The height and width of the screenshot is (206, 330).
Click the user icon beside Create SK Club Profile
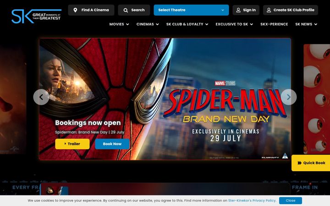tap(269, 10)
